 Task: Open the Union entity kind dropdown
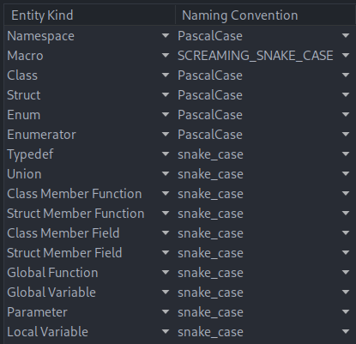point(89,174)
